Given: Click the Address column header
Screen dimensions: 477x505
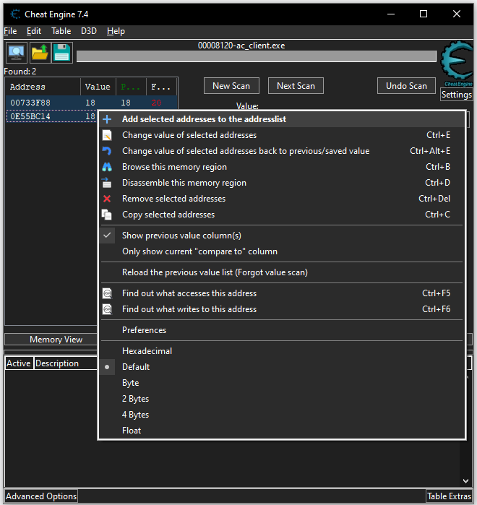Looking at the screenshot, I should point(43,87).
